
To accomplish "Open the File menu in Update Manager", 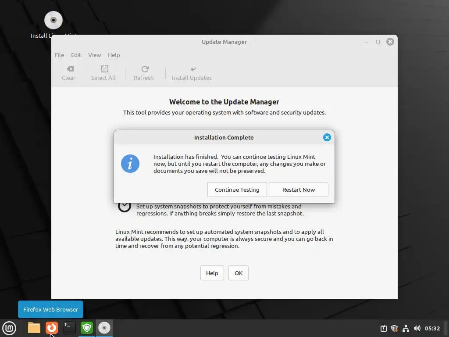I will pos(59,55).
